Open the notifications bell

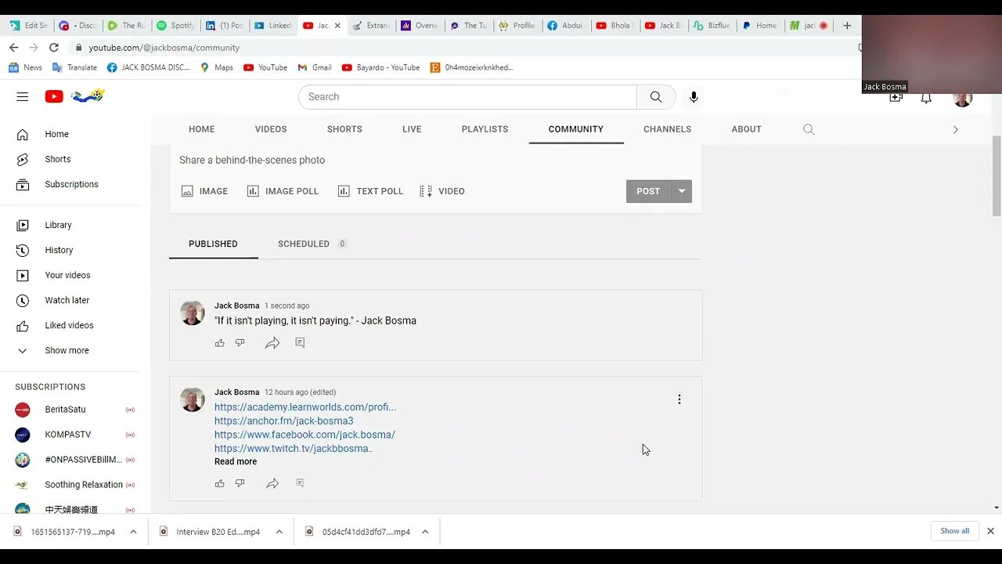coord(926,98)
